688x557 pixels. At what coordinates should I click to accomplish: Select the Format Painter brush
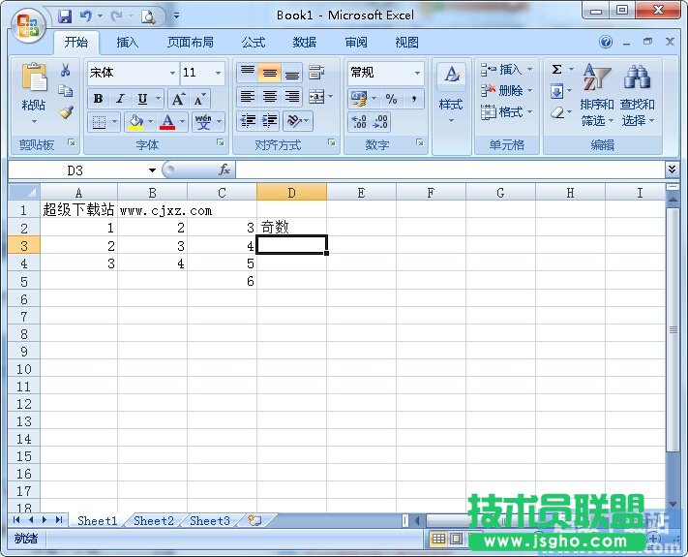[66, 112]
